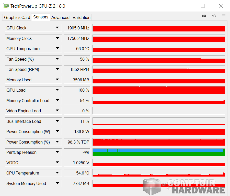230x196 pixels.
Task: Expand the PerfCap Reason dropdown
Action: click(57, 152)
